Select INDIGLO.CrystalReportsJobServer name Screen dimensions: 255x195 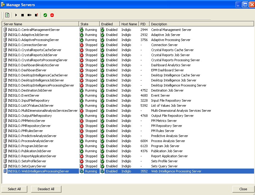[33, 55]
